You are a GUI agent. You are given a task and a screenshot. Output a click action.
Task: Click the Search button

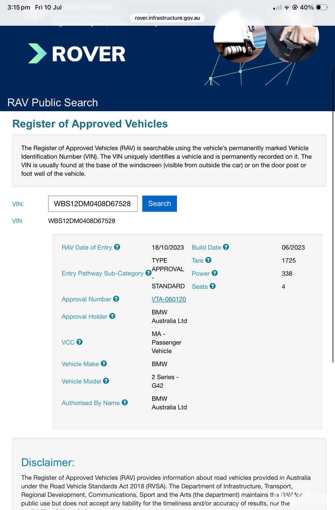[159, 204]
